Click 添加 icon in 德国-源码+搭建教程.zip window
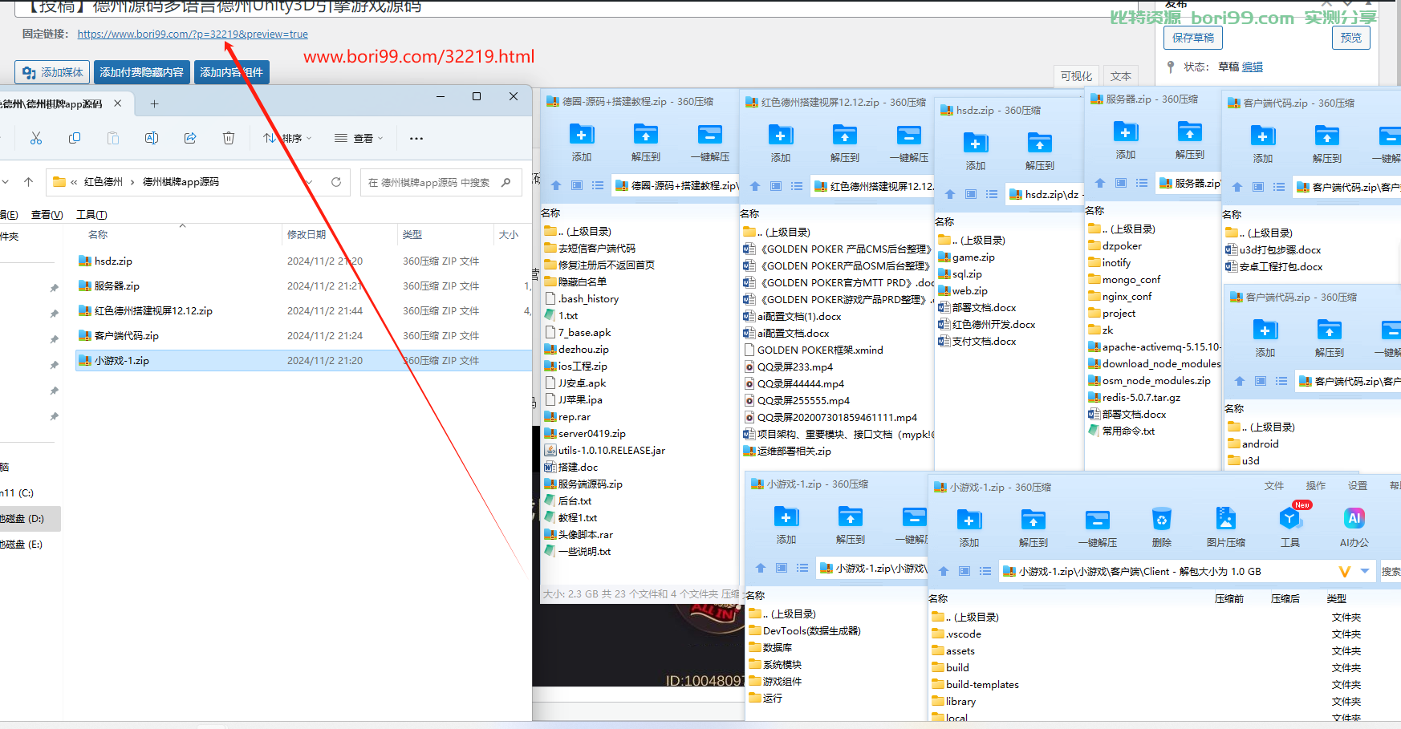The image size is (1401, 729). coord(582,142)
